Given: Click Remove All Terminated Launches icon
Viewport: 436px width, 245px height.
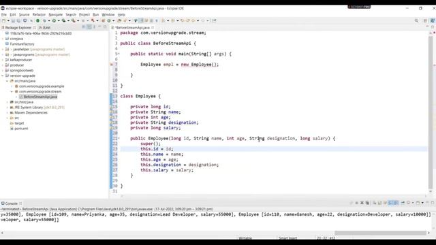Looking at the screenshot, I should click(367, 203).
